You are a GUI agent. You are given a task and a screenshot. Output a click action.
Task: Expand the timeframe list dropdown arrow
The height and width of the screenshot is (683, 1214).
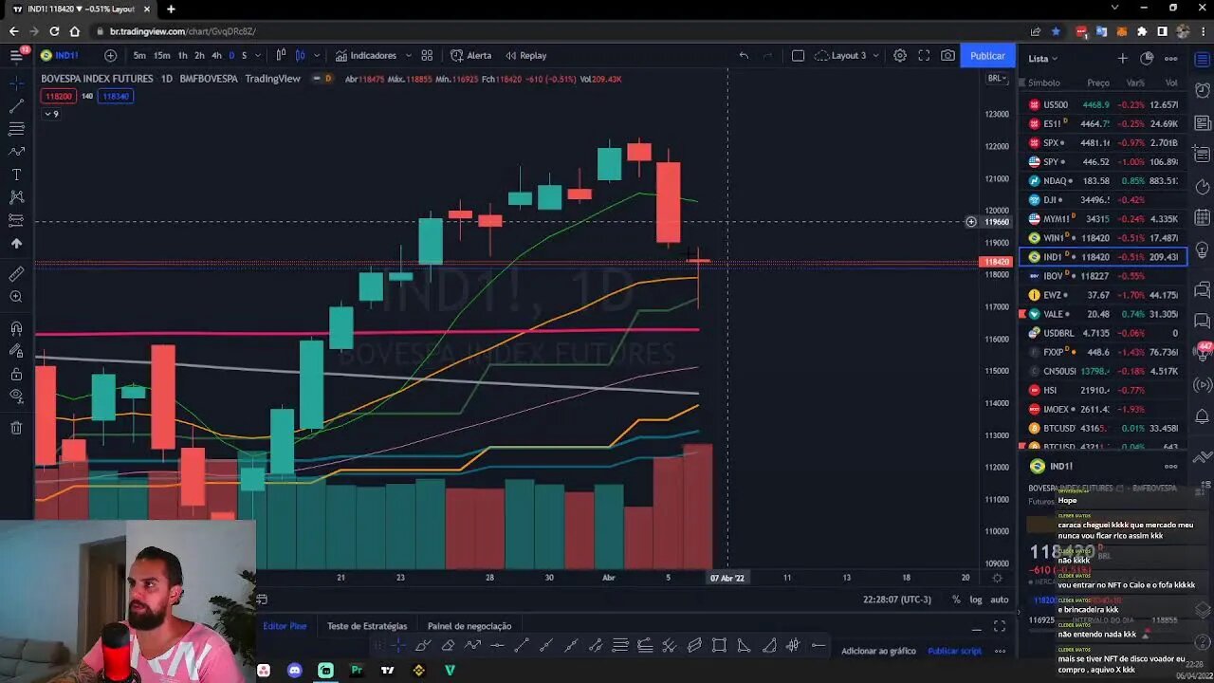point(259,55)
